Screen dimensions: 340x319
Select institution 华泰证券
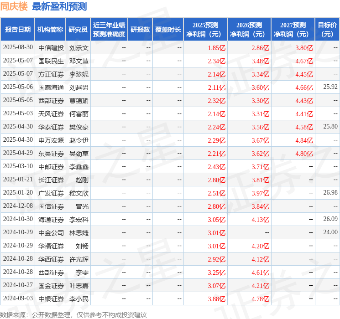[51, 127]
